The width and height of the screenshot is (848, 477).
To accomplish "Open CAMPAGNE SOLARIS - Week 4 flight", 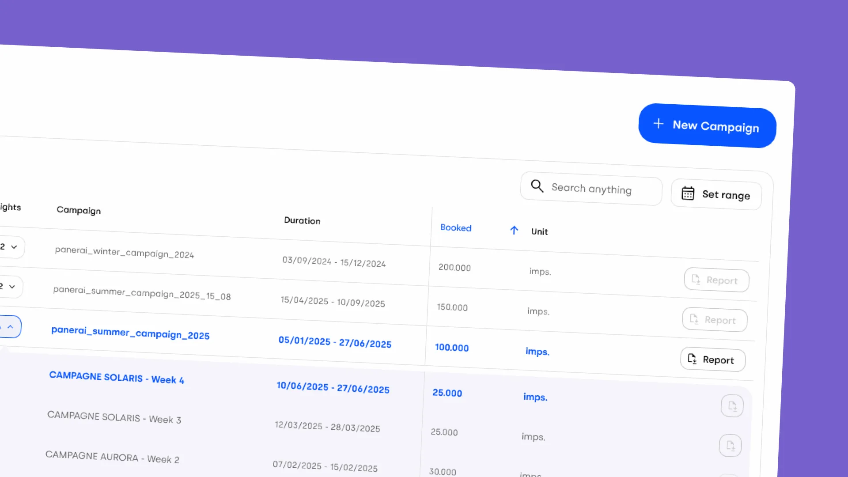I will click(117, 378).
